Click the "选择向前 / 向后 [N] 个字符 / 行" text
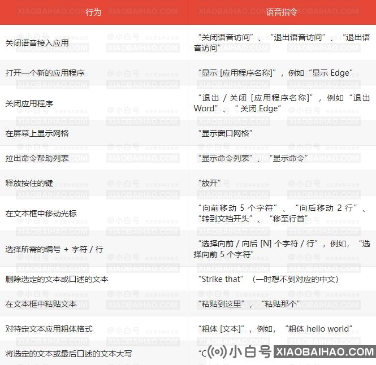 pyautogui.click(x=258, y=244)
